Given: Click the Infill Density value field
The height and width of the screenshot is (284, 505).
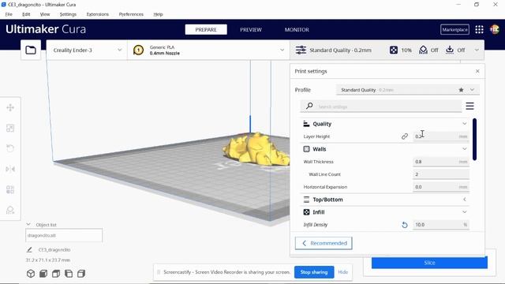Looking at the screenshot, I should coord(441,225).
